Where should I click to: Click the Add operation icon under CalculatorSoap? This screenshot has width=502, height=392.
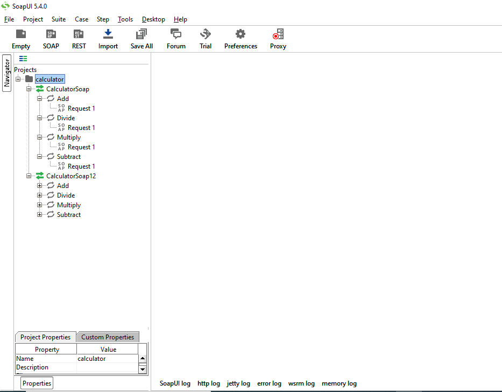coord(51,98)
